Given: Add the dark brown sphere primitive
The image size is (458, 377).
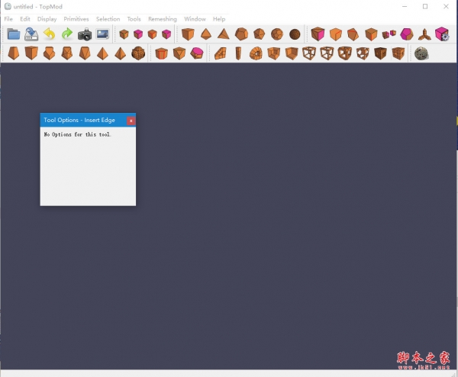Looking at the screenshot, I should point(295,34).
